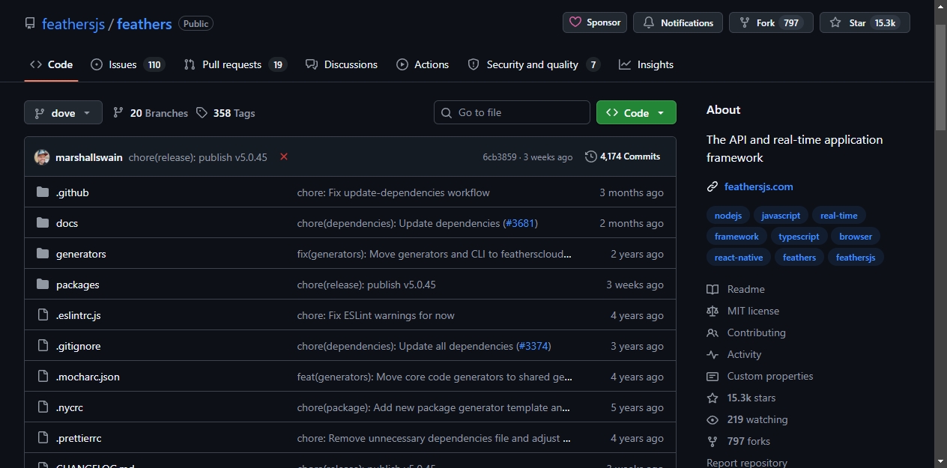Click the branches icon beside 20 Branches

tap(118, 113)
